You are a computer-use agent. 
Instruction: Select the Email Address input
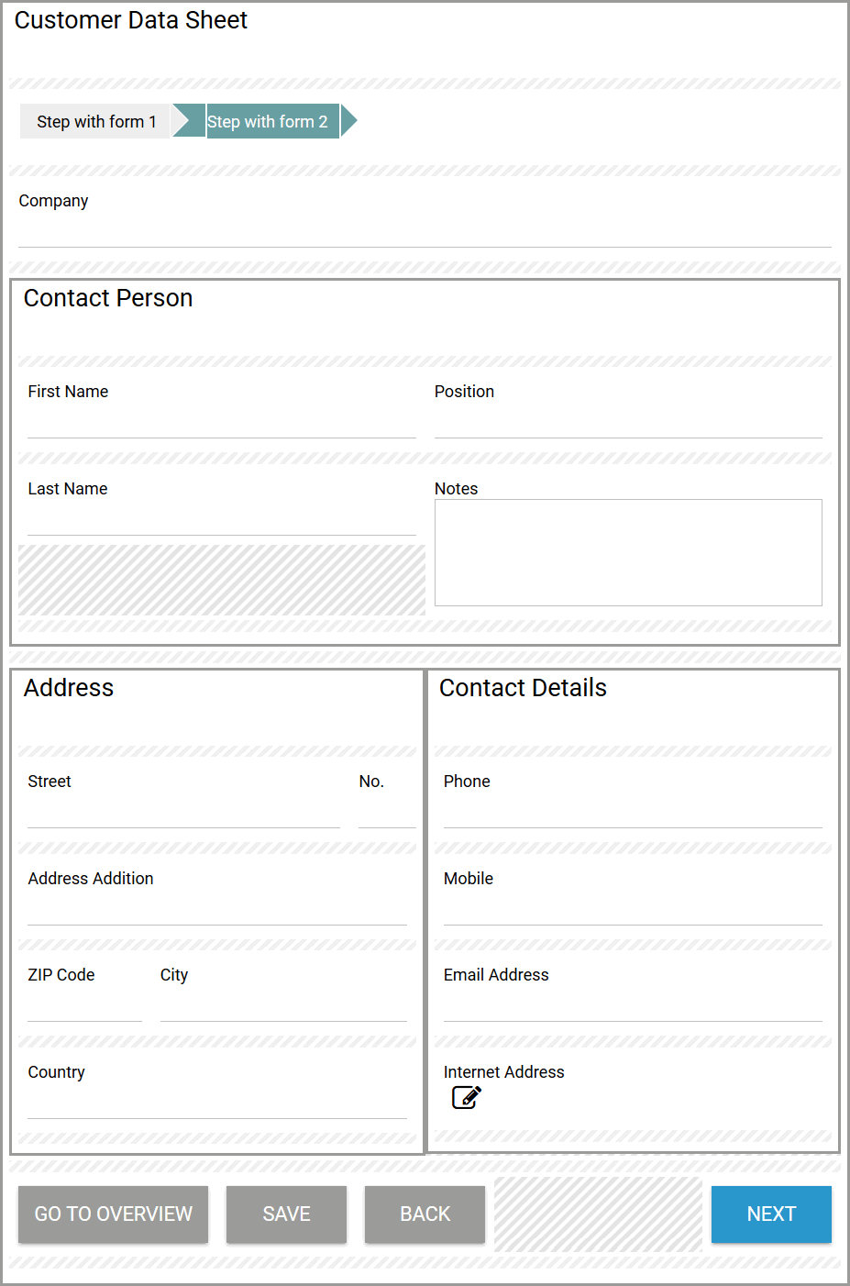click(632, 1007)
